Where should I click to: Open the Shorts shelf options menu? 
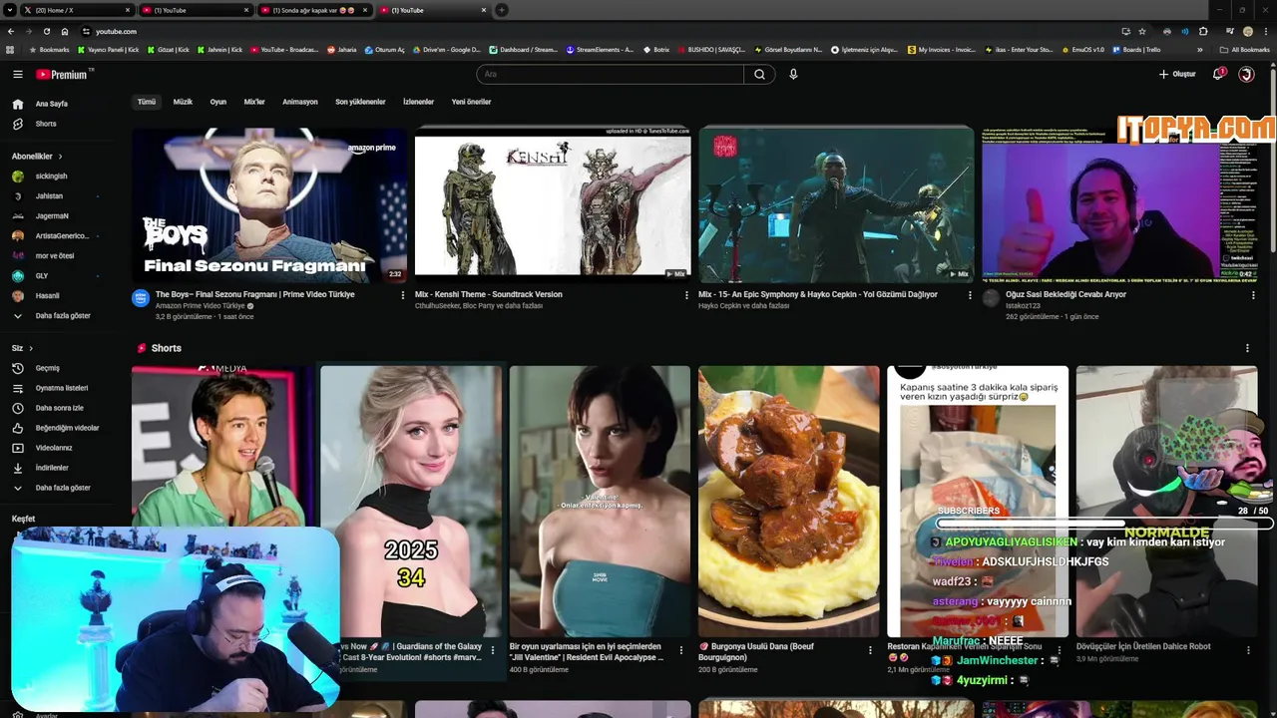click(1247, 348)
